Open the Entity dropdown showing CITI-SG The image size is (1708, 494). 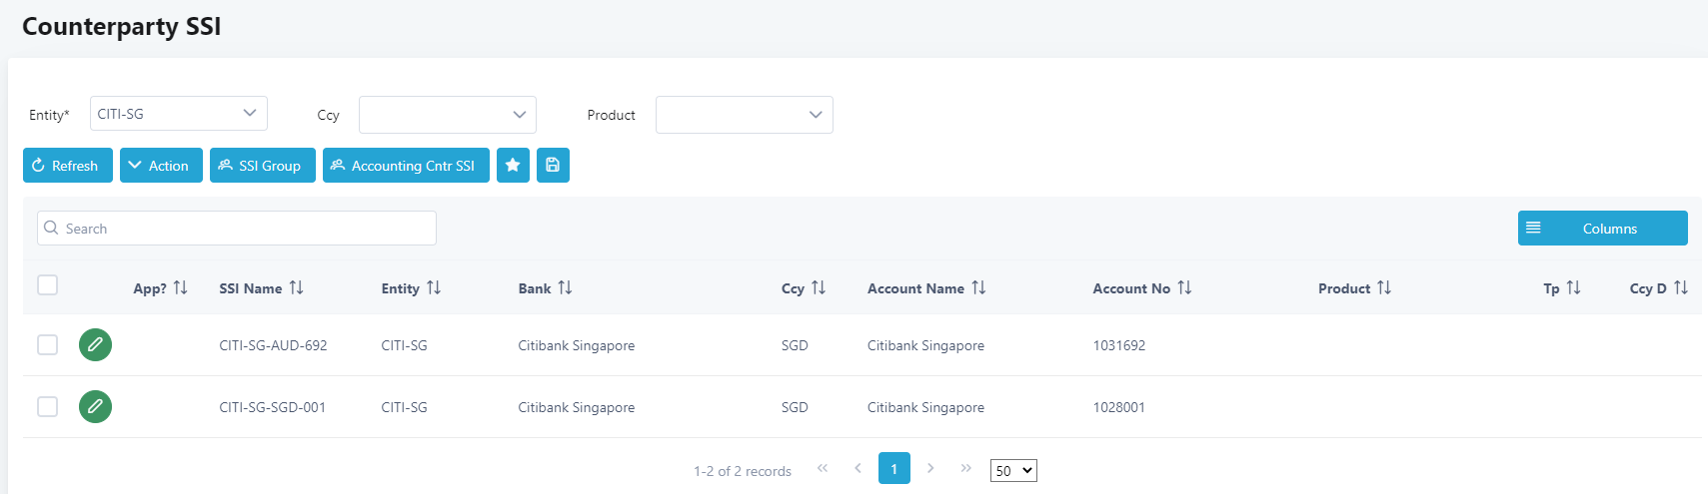click(x=179, y=114)
